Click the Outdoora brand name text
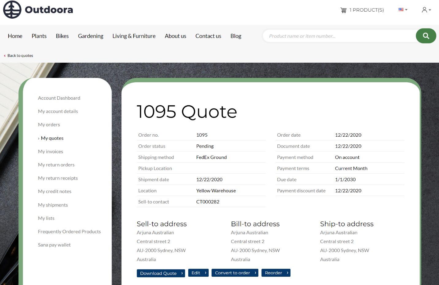This screenshot has width=439, height=285. click(x=49, y=10)
